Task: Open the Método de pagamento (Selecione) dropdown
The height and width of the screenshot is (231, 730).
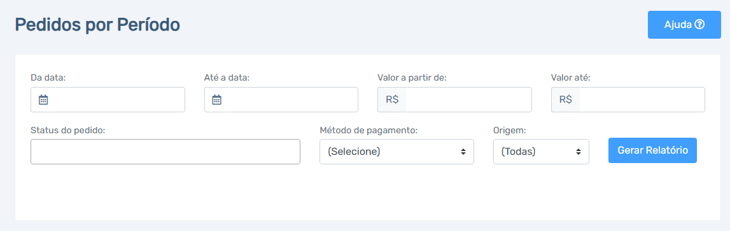Action: [x=397, y=152]
